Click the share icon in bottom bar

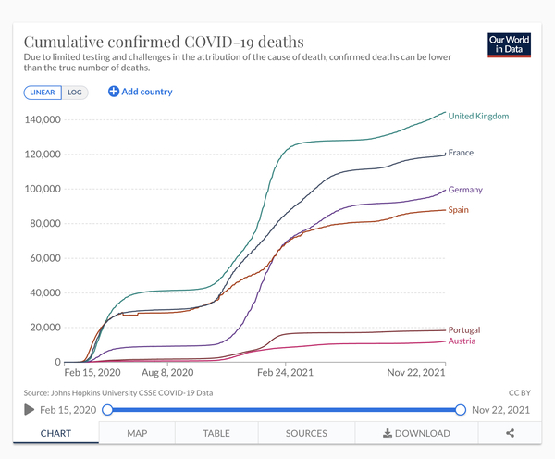tap(510, 433)
